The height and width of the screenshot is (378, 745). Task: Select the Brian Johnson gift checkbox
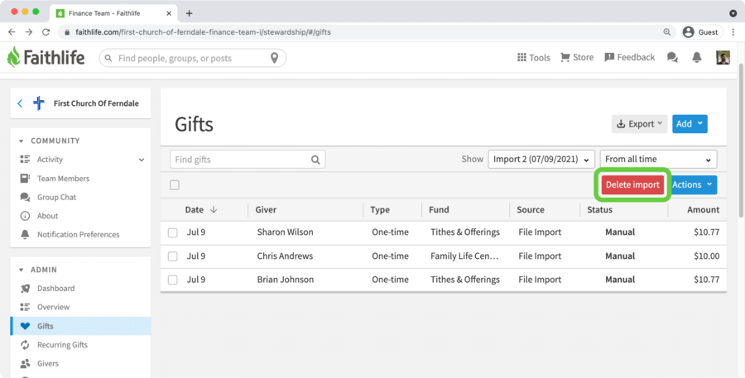pos(173,280)
